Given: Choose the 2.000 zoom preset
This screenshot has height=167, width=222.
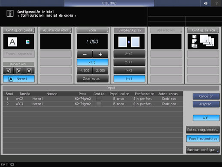Looking at the screenshot, I should 100,71.
